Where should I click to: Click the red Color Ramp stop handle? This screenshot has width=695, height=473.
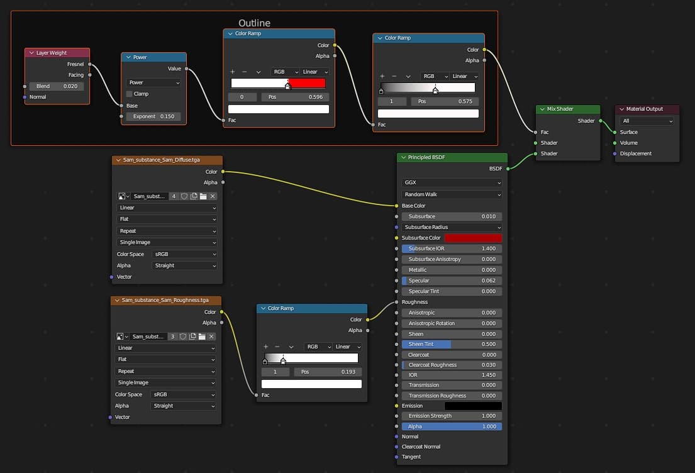(288, 86)
